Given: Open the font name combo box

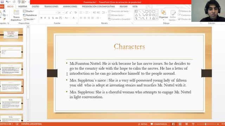Looking at the screenshot, I should [x=48, y=13].
